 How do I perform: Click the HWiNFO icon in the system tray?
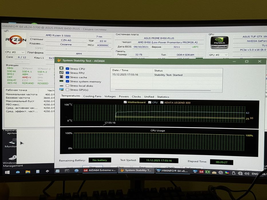[x=195, y=172]
